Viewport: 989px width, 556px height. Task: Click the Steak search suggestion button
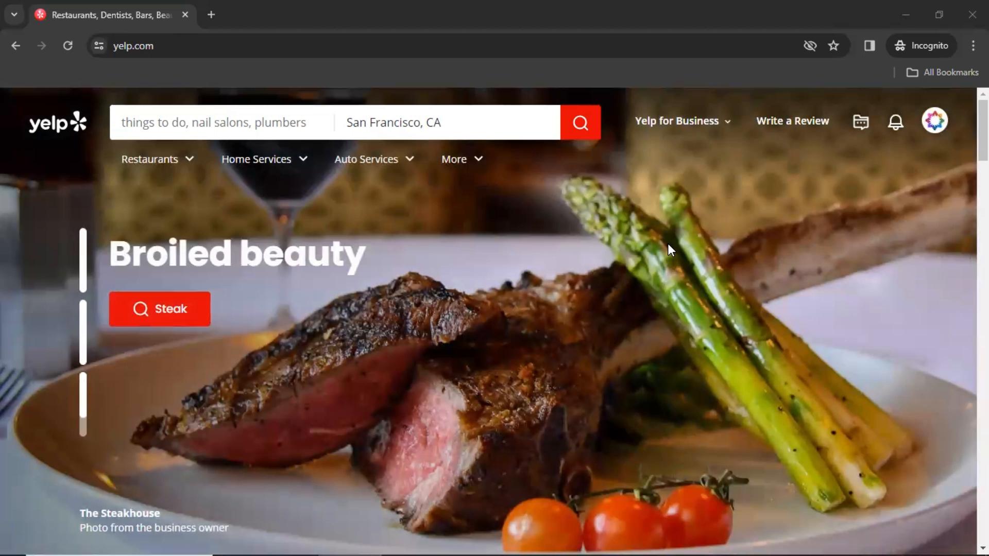(160, 309)
